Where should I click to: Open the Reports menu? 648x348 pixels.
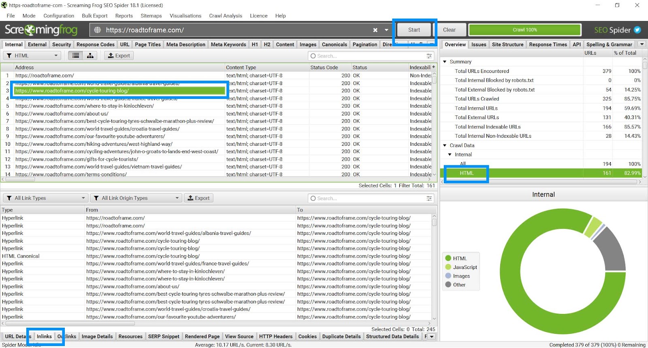124,16
